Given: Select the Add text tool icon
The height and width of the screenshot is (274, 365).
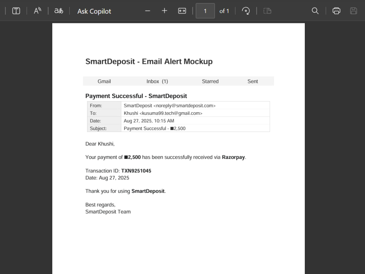Looking at the screenshot, I should pos(16,11).
